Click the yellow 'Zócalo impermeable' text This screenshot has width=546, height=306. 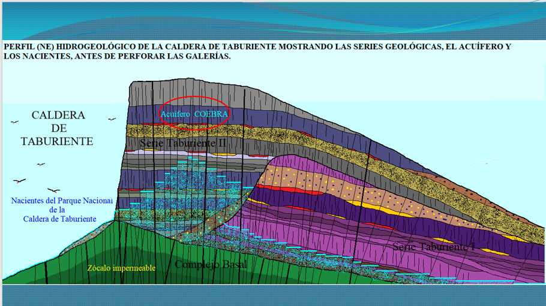click(x=122, y=268)
